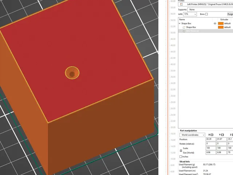Screen dimensions: 233x175
Task: Click Rotate (relative) Y field
Action: pos(221,144)
